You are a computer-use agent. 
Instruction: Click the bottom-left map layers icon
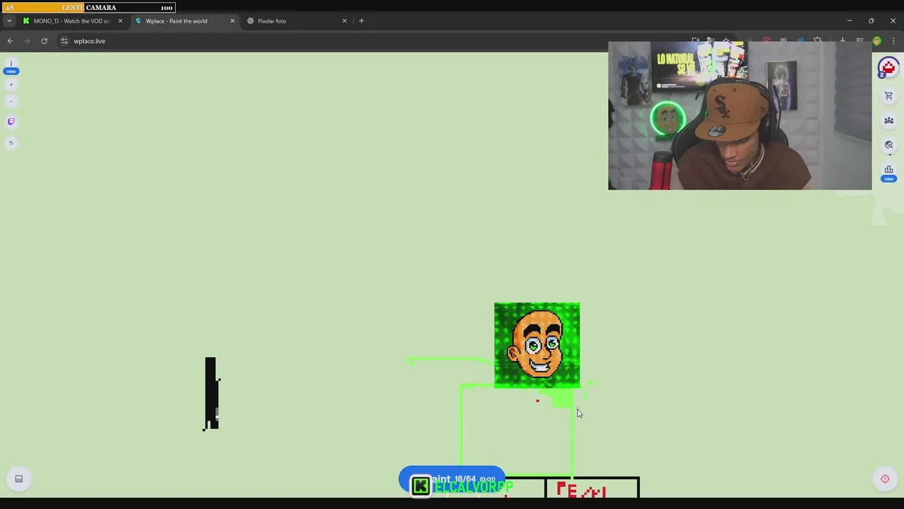[18, 479]
